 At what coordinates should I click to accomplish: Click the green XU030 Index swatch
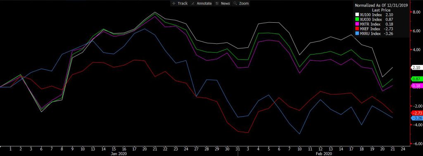pyautogui.click(x=357, y=19)
